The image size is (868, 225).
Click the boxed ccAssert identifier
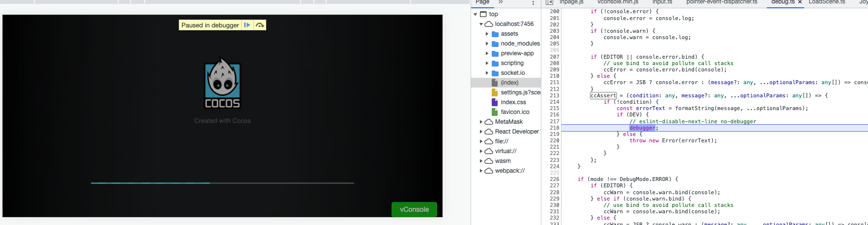[603, 95]
